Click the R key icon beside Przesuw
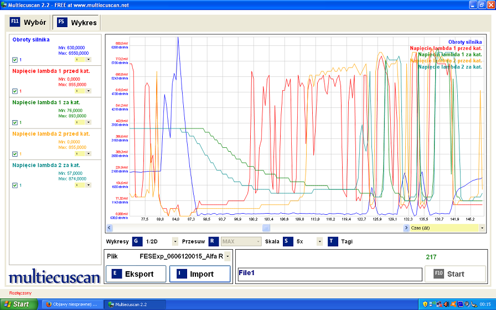This screenshot has height=310, width=496. coord(214,241)
